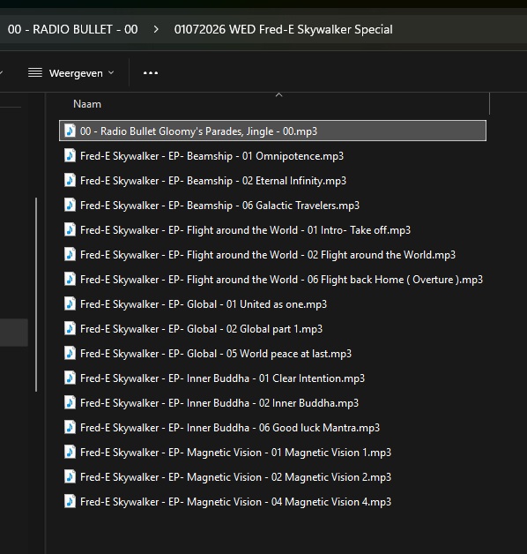Click mp3 icon of 02 Global part 1
The image size is (527, 554).
point(70,328)
